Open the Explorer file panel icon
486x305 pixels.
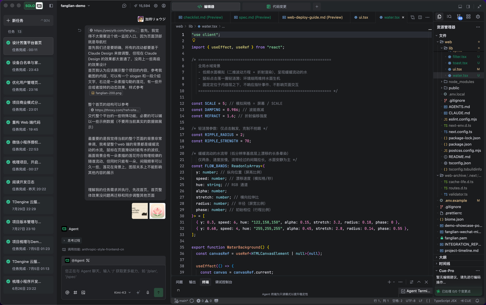(x=439, y=17)
